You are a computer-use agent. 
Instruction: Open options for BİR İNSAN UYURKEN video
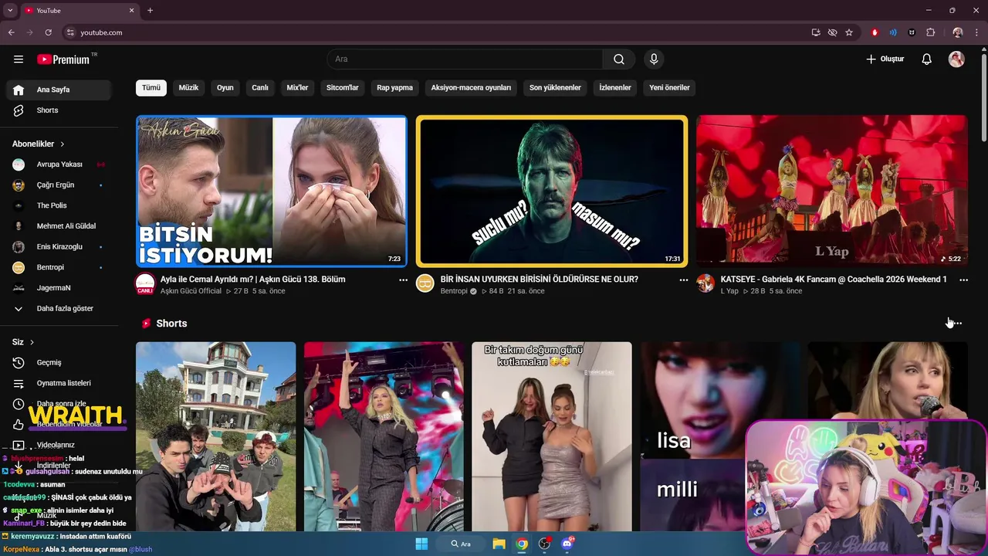pos(683,280)
